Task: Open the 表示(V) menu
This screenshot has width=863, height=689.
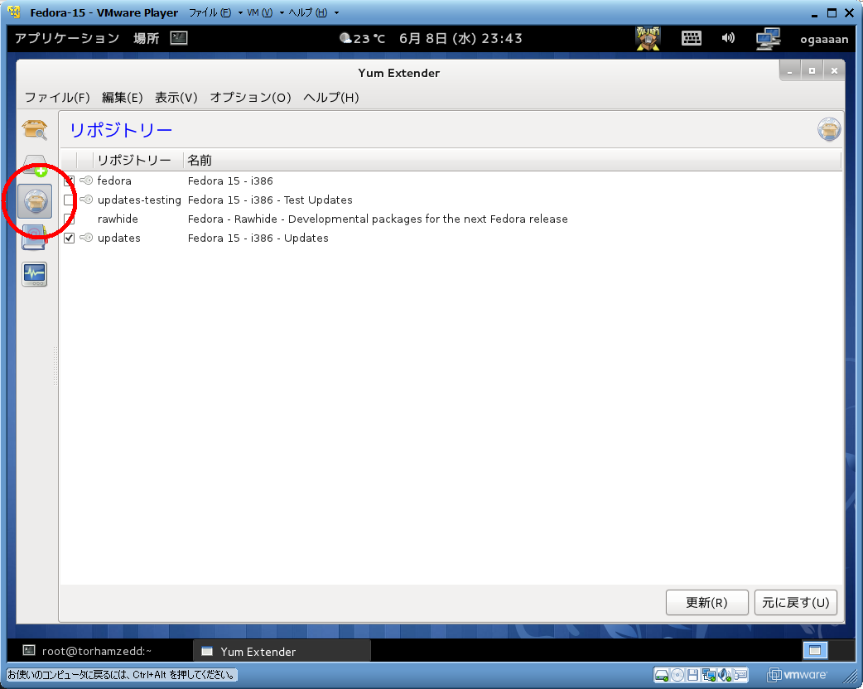Action: point(176,98)
